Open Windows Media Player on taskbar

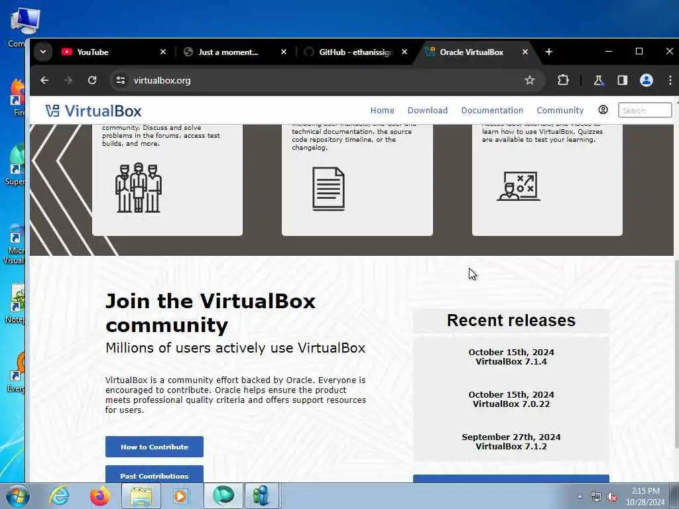(181, 496)
